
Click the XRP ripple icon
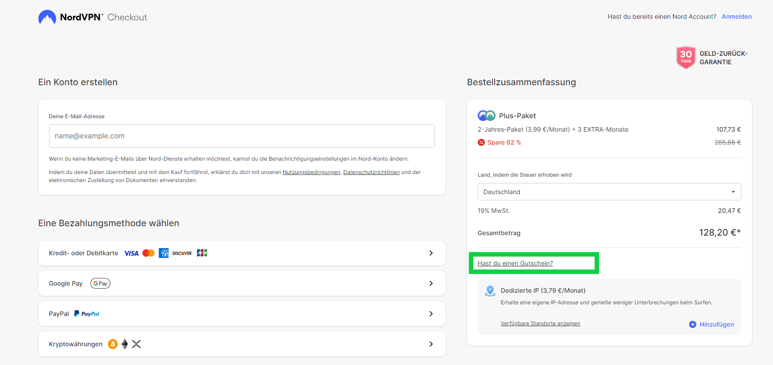[x=136, y=344]
